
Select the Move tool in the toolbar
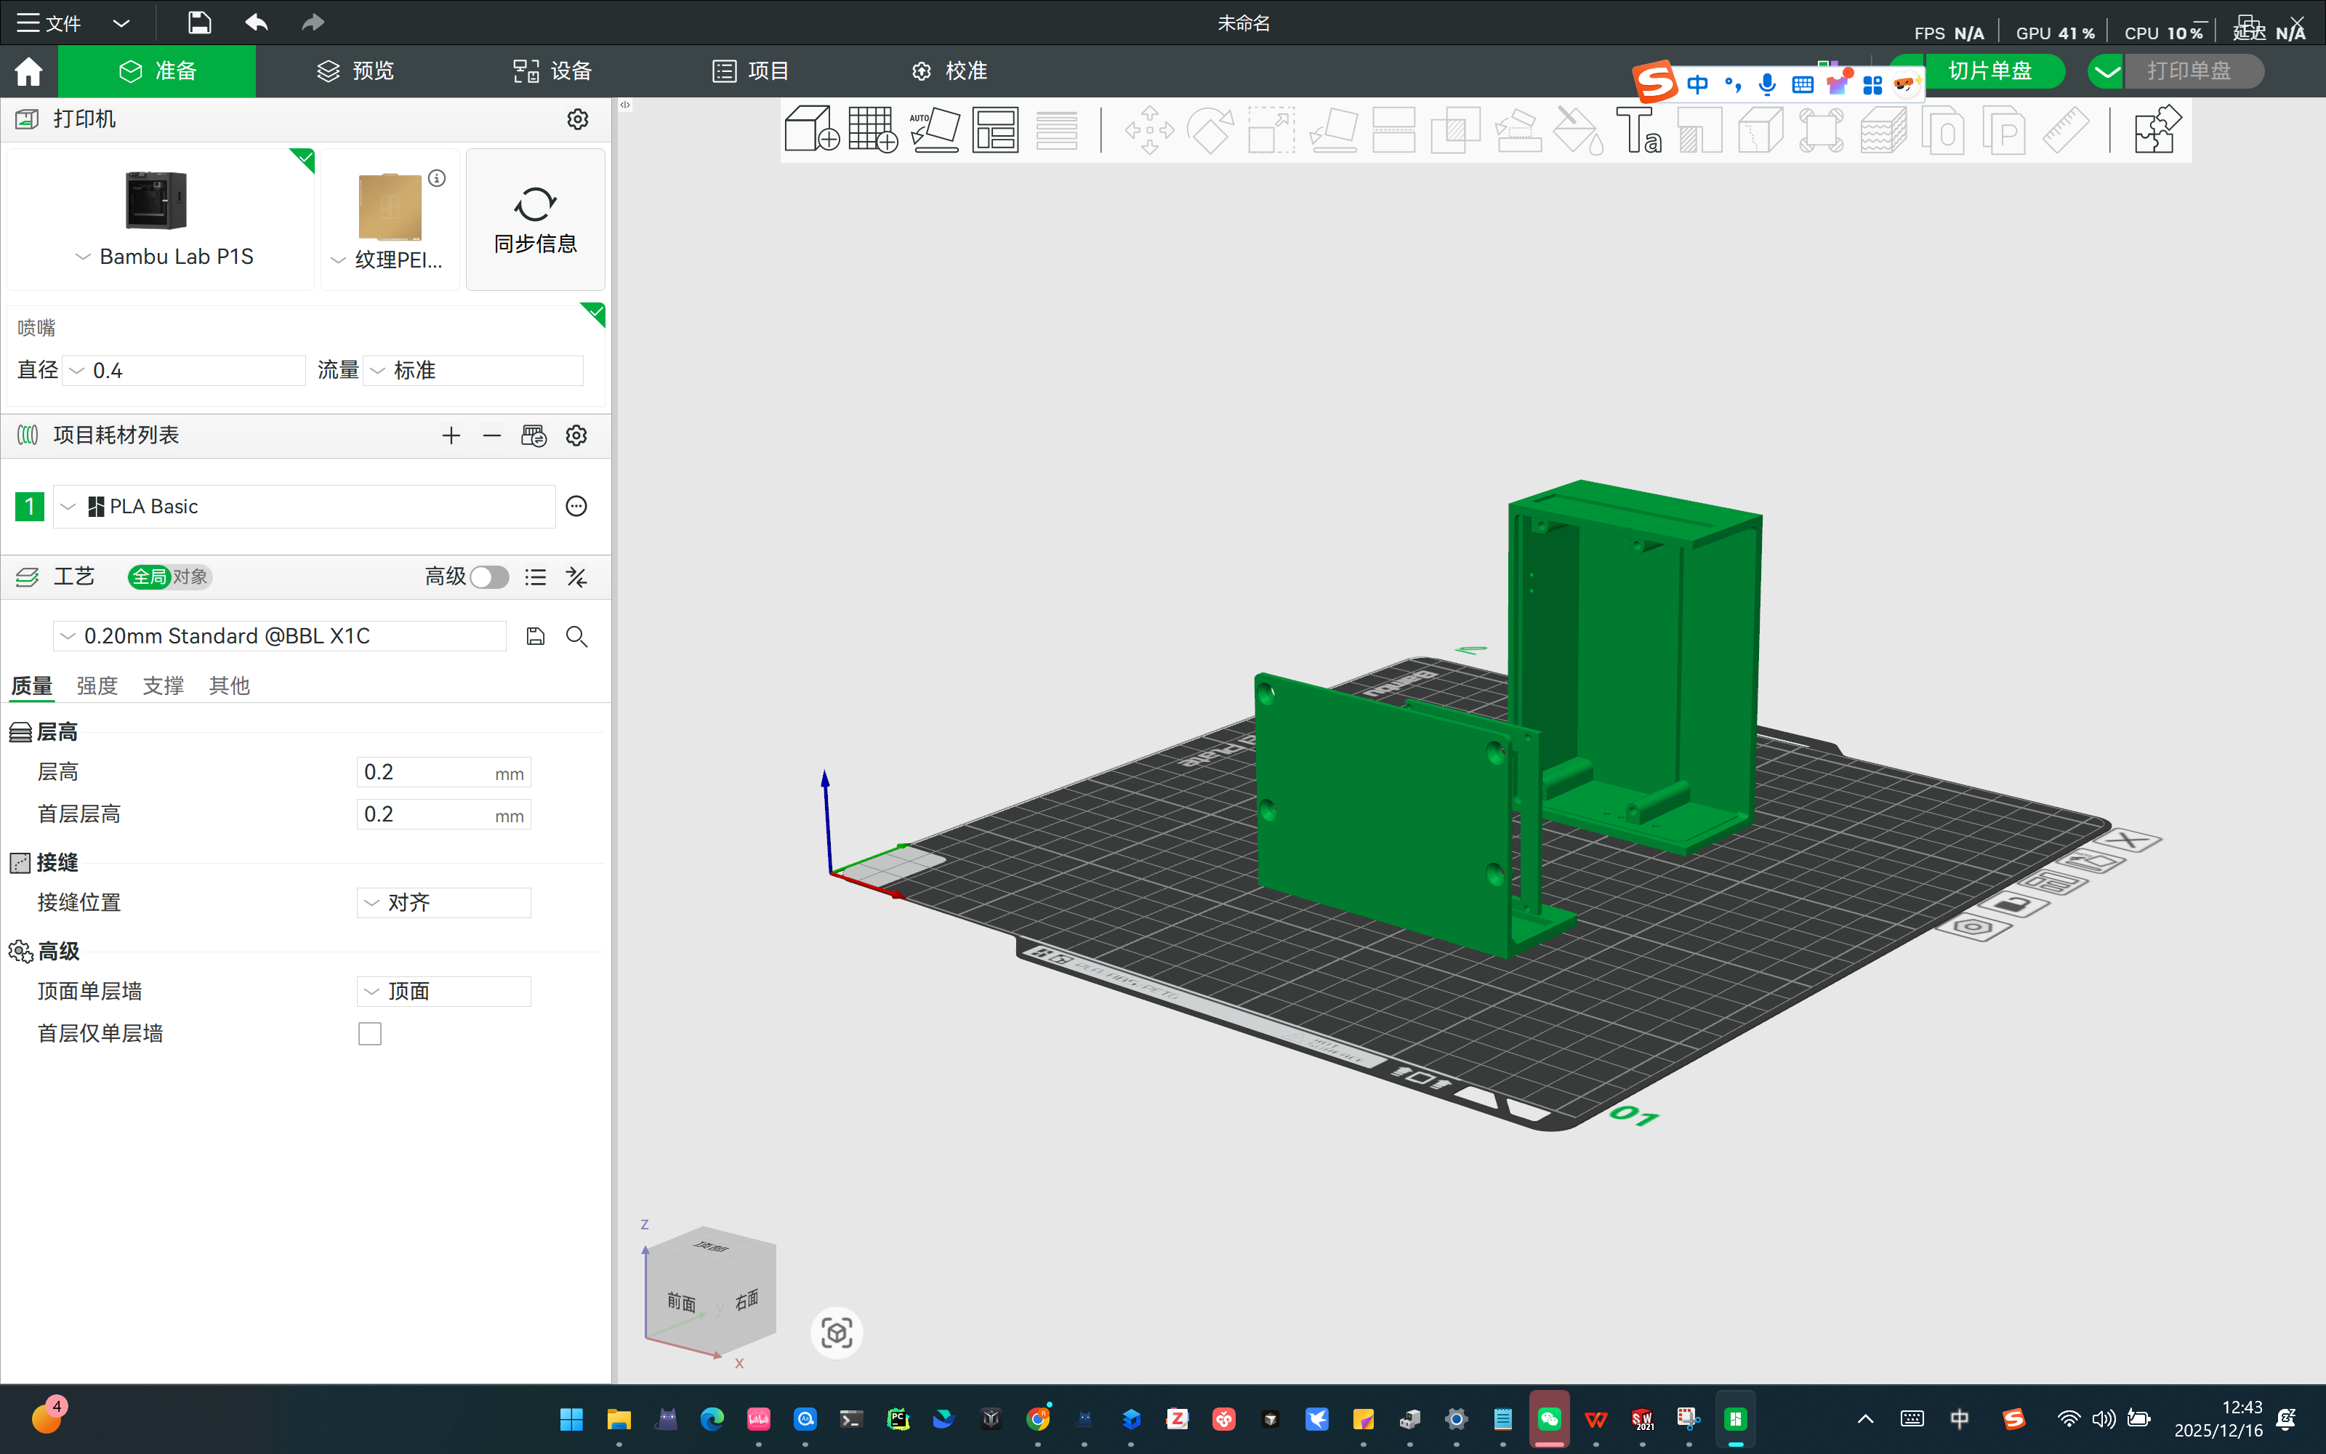tap(1148, 130)
